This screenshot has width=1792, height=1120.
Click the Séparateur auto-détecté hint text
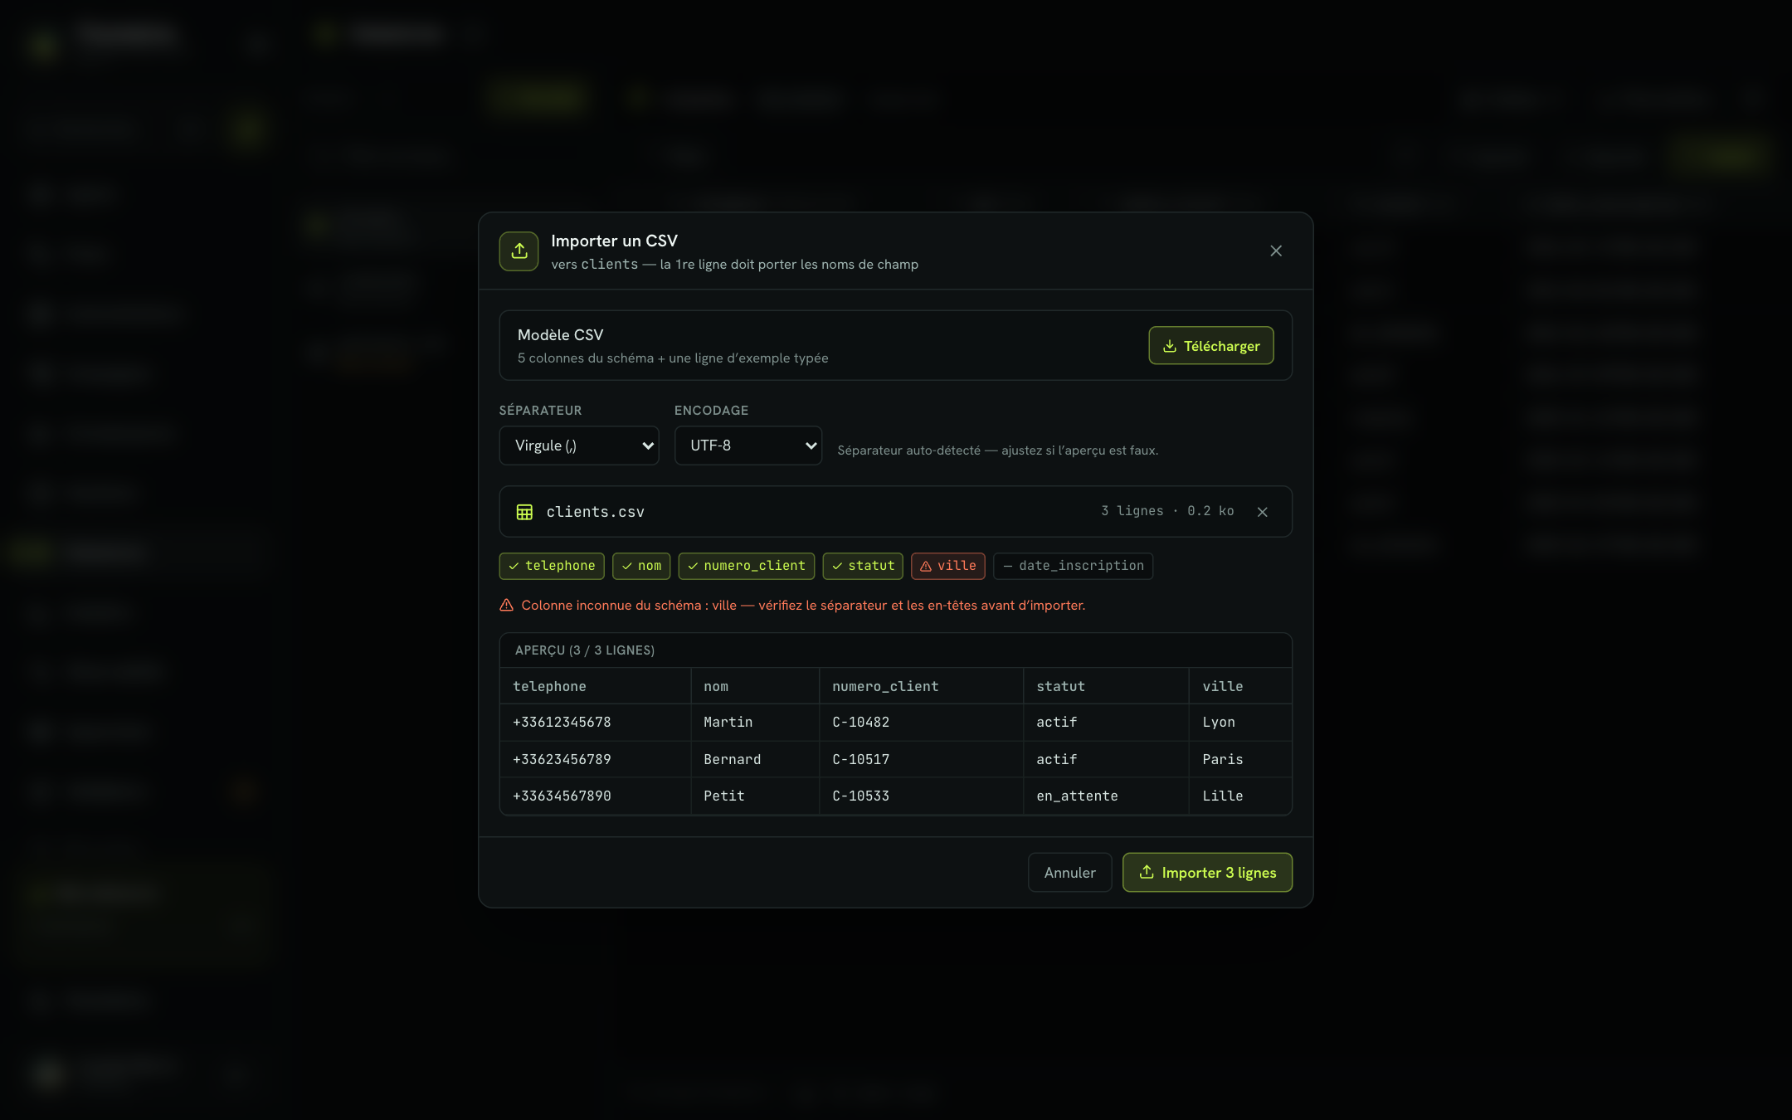(x=997, y=450)
